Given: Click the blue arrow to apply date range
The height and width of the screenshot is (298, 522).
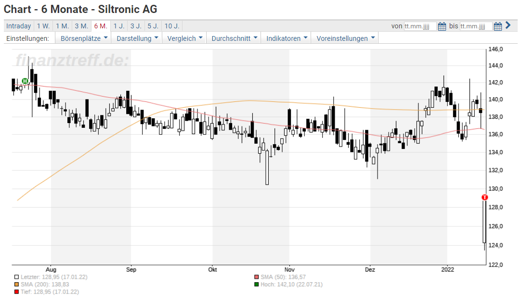Looking at the screenshot, I should (508, 25).
